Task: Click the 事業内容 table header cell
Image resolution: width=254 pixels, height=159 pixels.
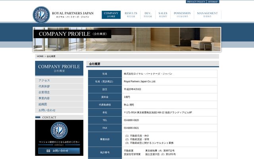Action: tap(105, 140)
